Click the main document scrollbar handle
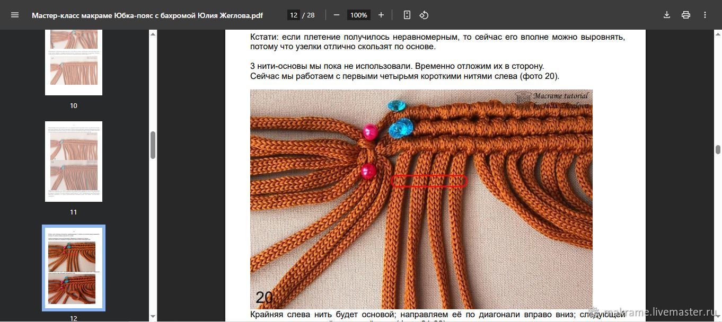The width and height of the screenshot is (722, 322). [718, 149]
